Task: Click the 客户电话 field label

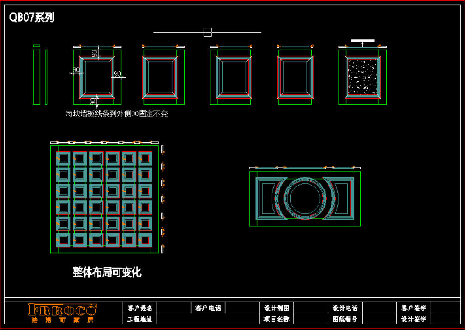Action: (x=208, y=308)
